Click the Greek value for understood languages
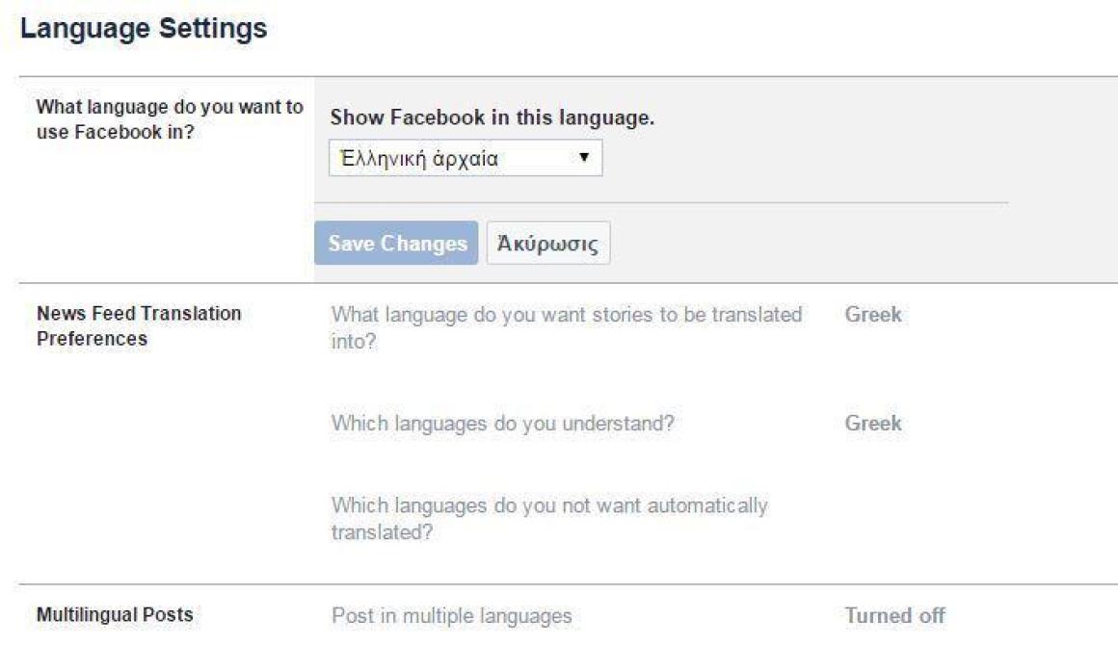Image resolution: width=1118 pixels, height=645 pixels. coord(873,424)
